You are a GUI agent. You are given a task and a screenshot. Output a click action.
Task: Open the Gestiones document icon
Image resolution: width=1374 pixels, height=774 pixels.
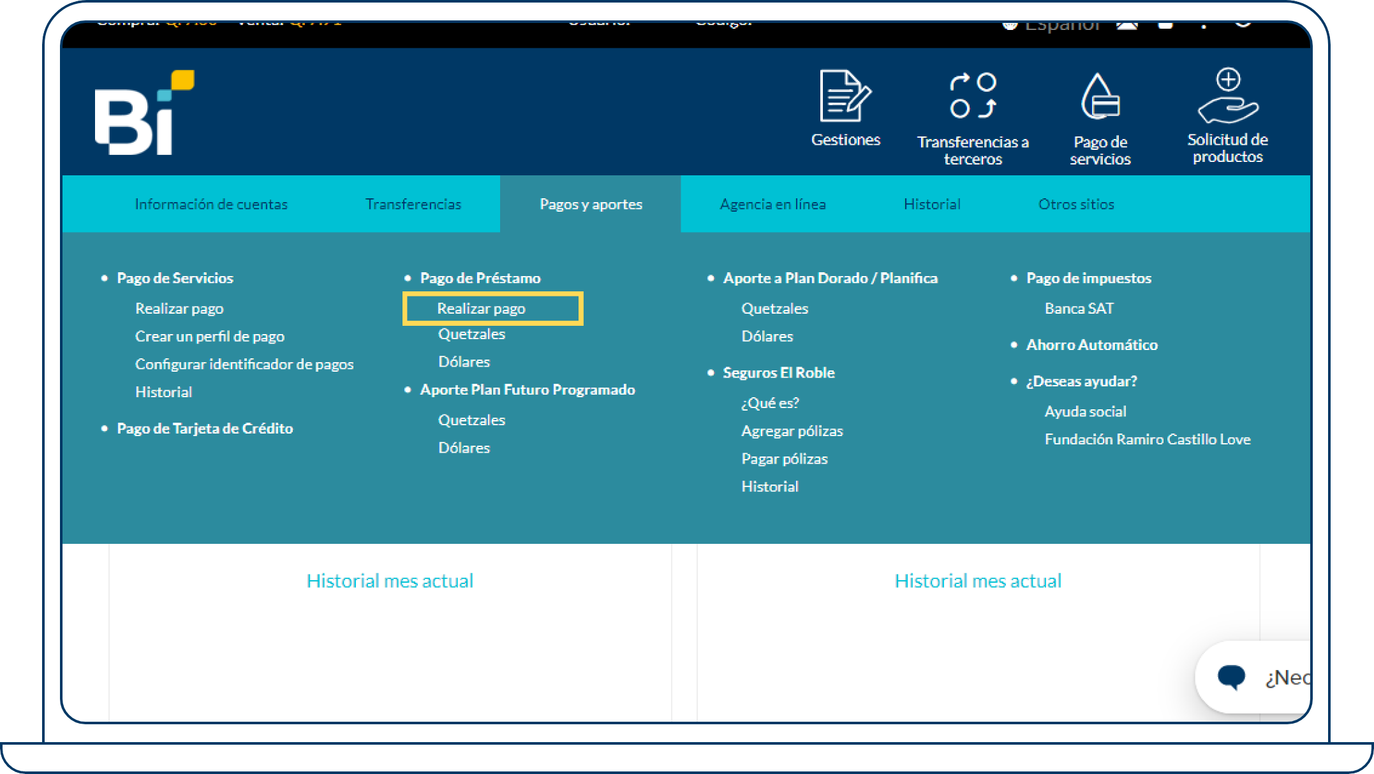click(845, 98)
